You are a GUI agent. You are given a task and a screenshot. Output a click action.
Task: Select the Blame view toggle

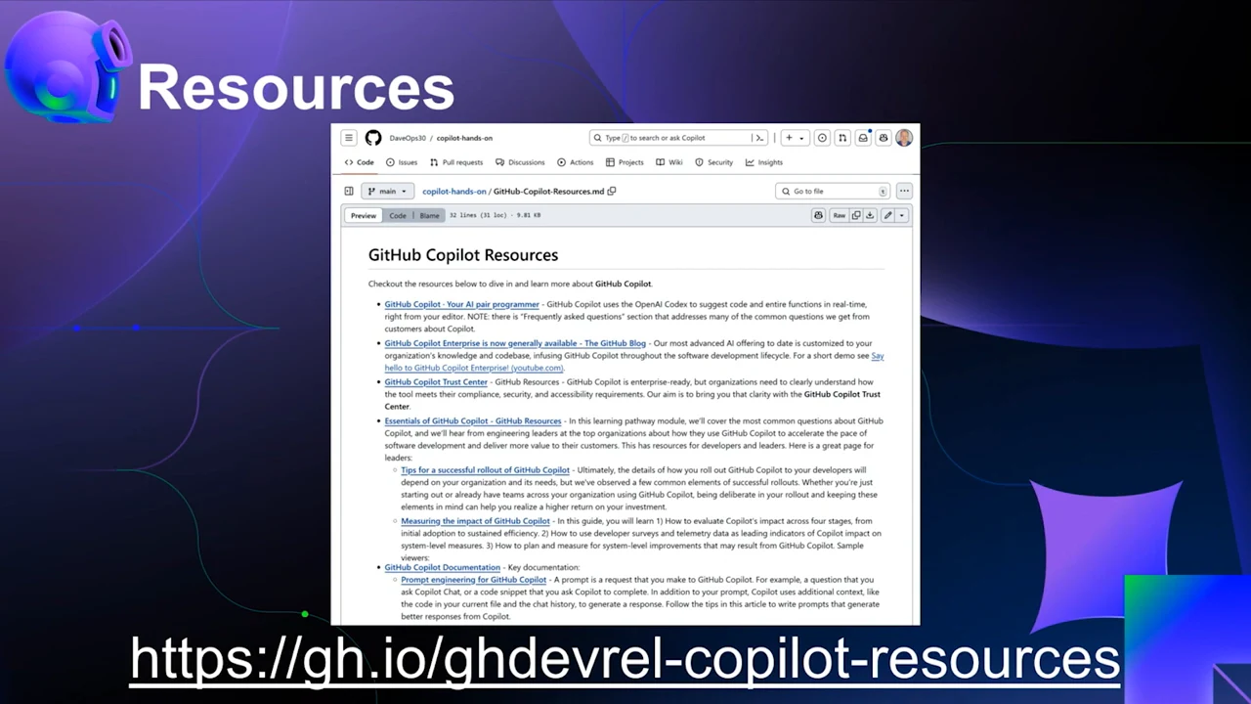point(429,216)
